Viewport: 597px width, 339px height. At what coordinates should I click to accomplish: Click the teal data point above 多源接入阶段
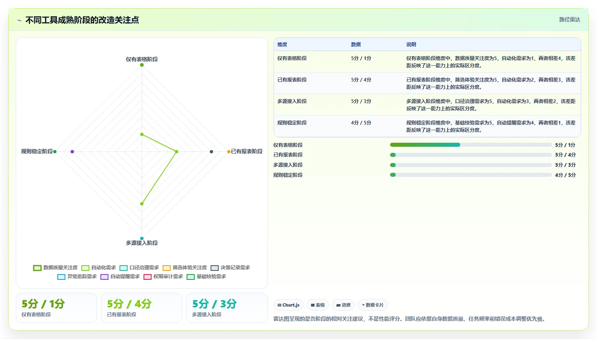click(142, 238)
